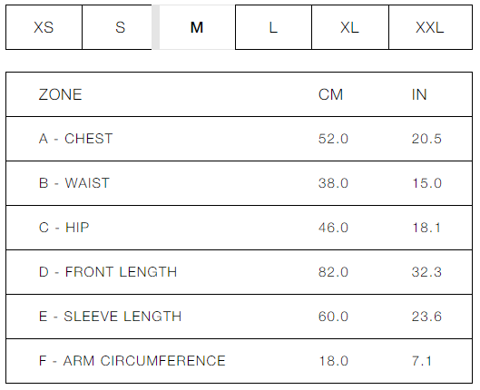Select the M size tab

click(197, 27)
